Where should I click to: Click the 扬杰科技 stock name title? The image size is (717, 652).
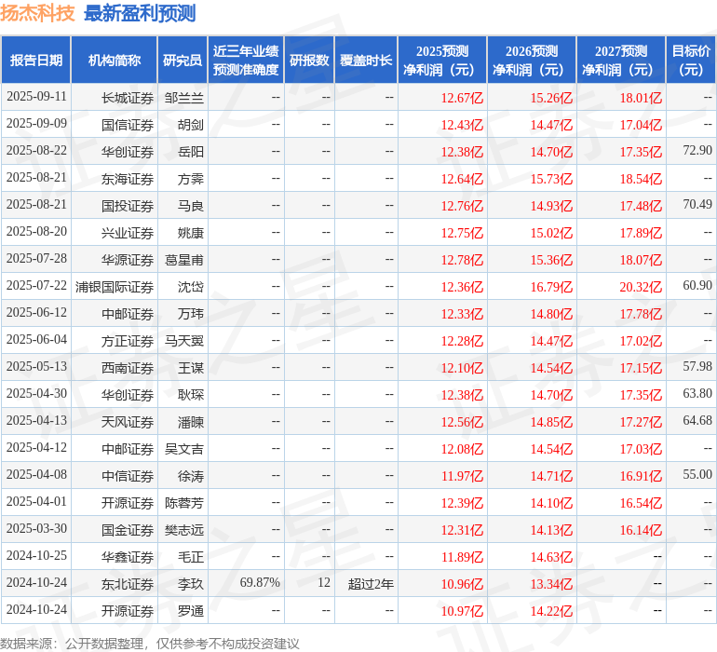pos(38,13)
